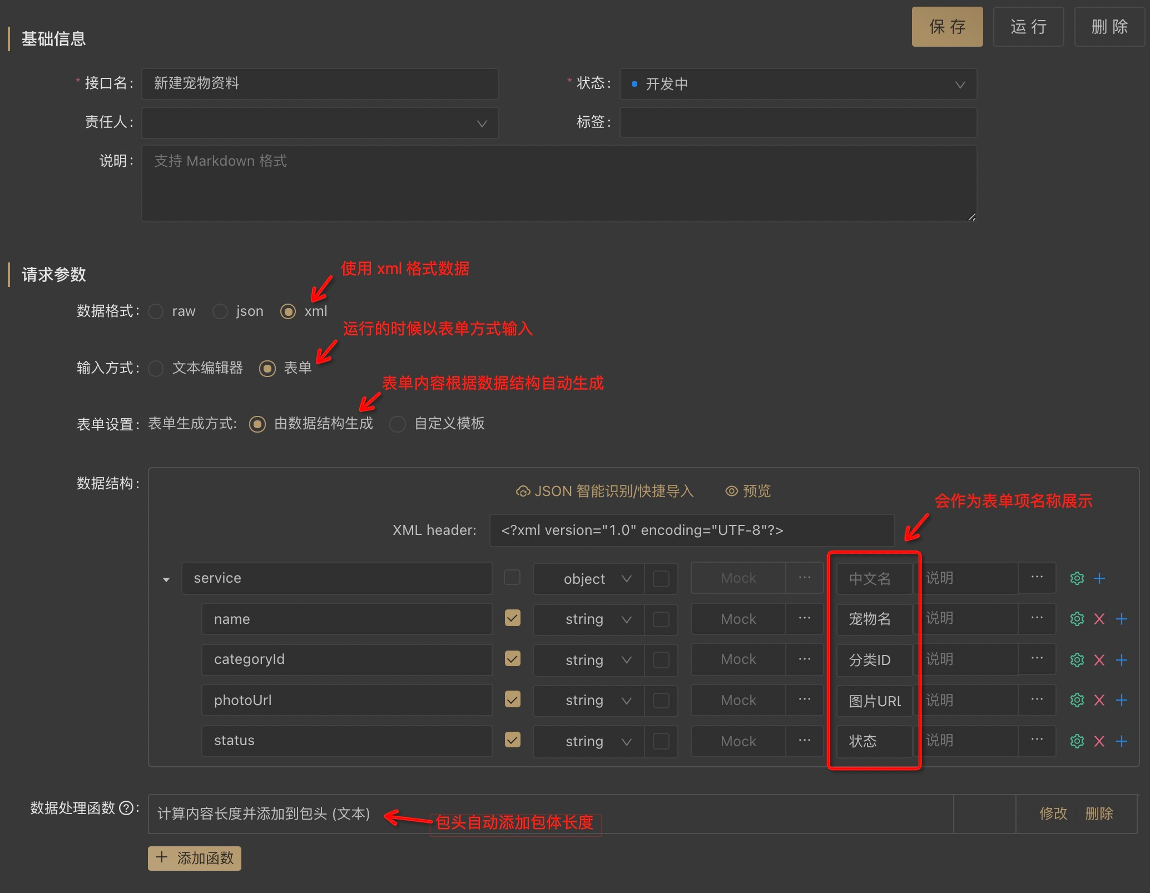Open the status dropdown showing 开发中
This screenshot has width=1150, height=893.
point(797,85)
